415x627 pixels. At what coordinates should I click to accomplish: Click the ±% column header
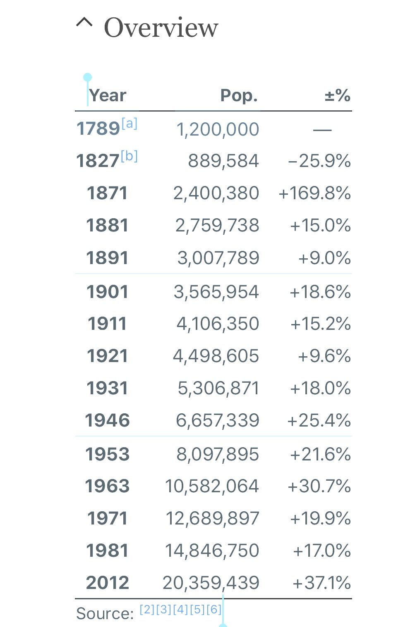pos(337,95)
